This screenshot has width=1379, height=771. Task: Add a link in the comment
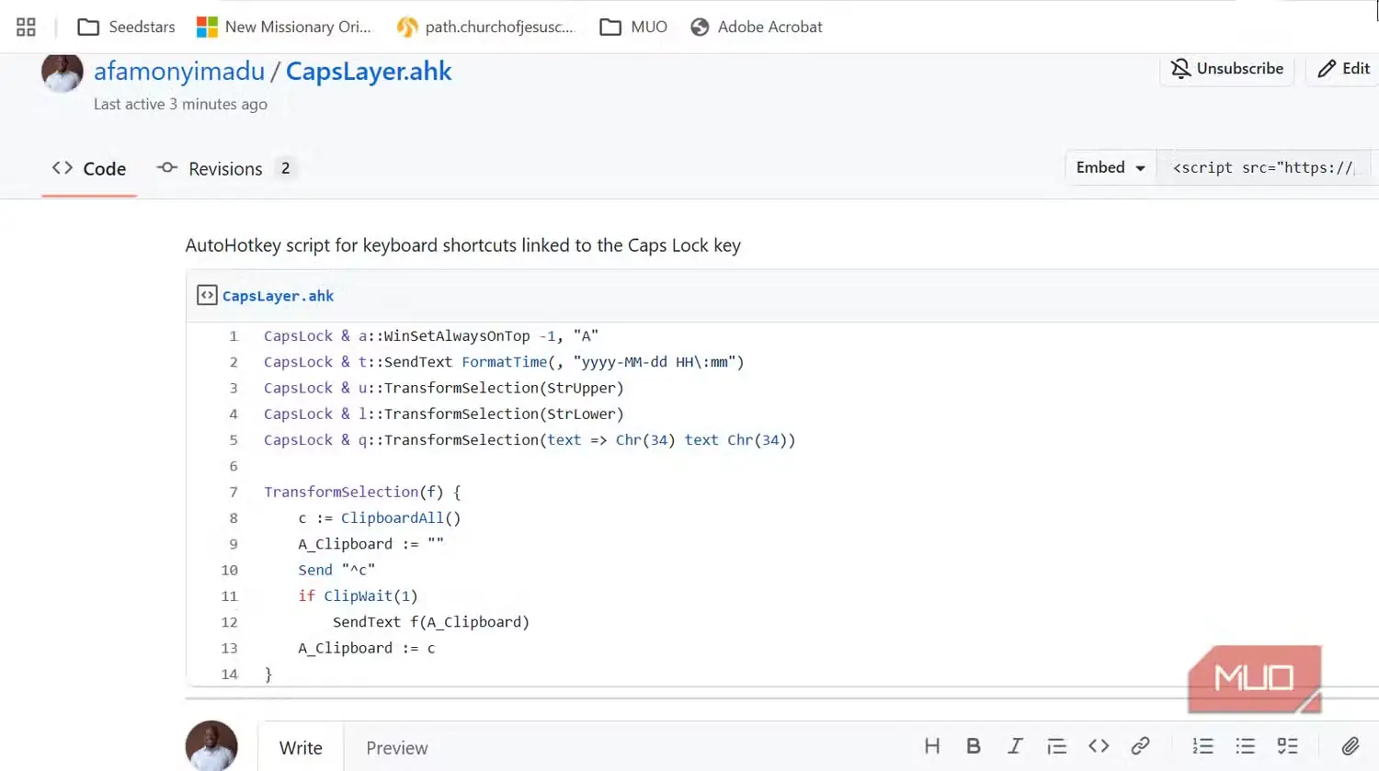tap(1140, 746)
